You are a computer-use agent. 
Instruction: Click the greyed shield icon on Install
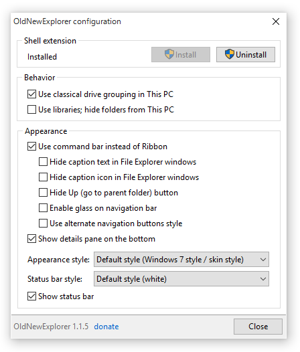click(x=169, y=54)
